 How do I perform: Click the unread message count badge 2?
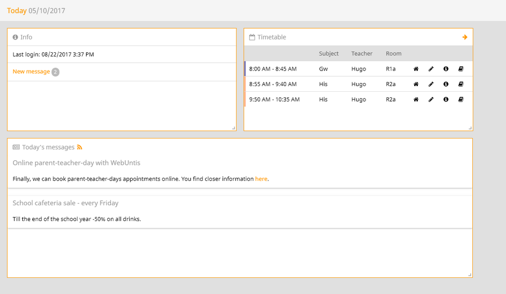tap(55, 72)
